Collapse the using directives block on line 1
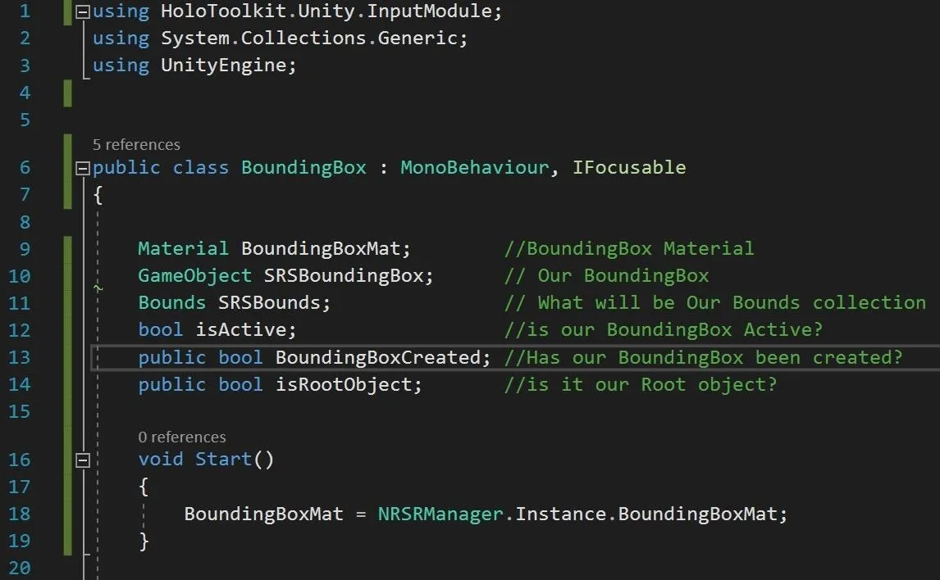Image resolution: width=940 pixels, height=580 pixels. coord(83,12)
